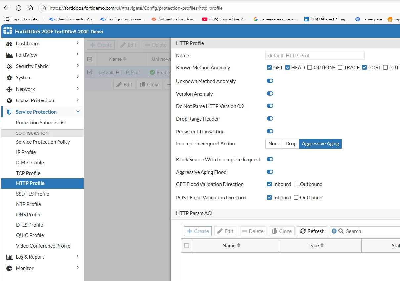The width and height of the screenshot is (400, 281).
Task: Select Drop as Incomplete Request Action
Action: (x=291, y=144)
